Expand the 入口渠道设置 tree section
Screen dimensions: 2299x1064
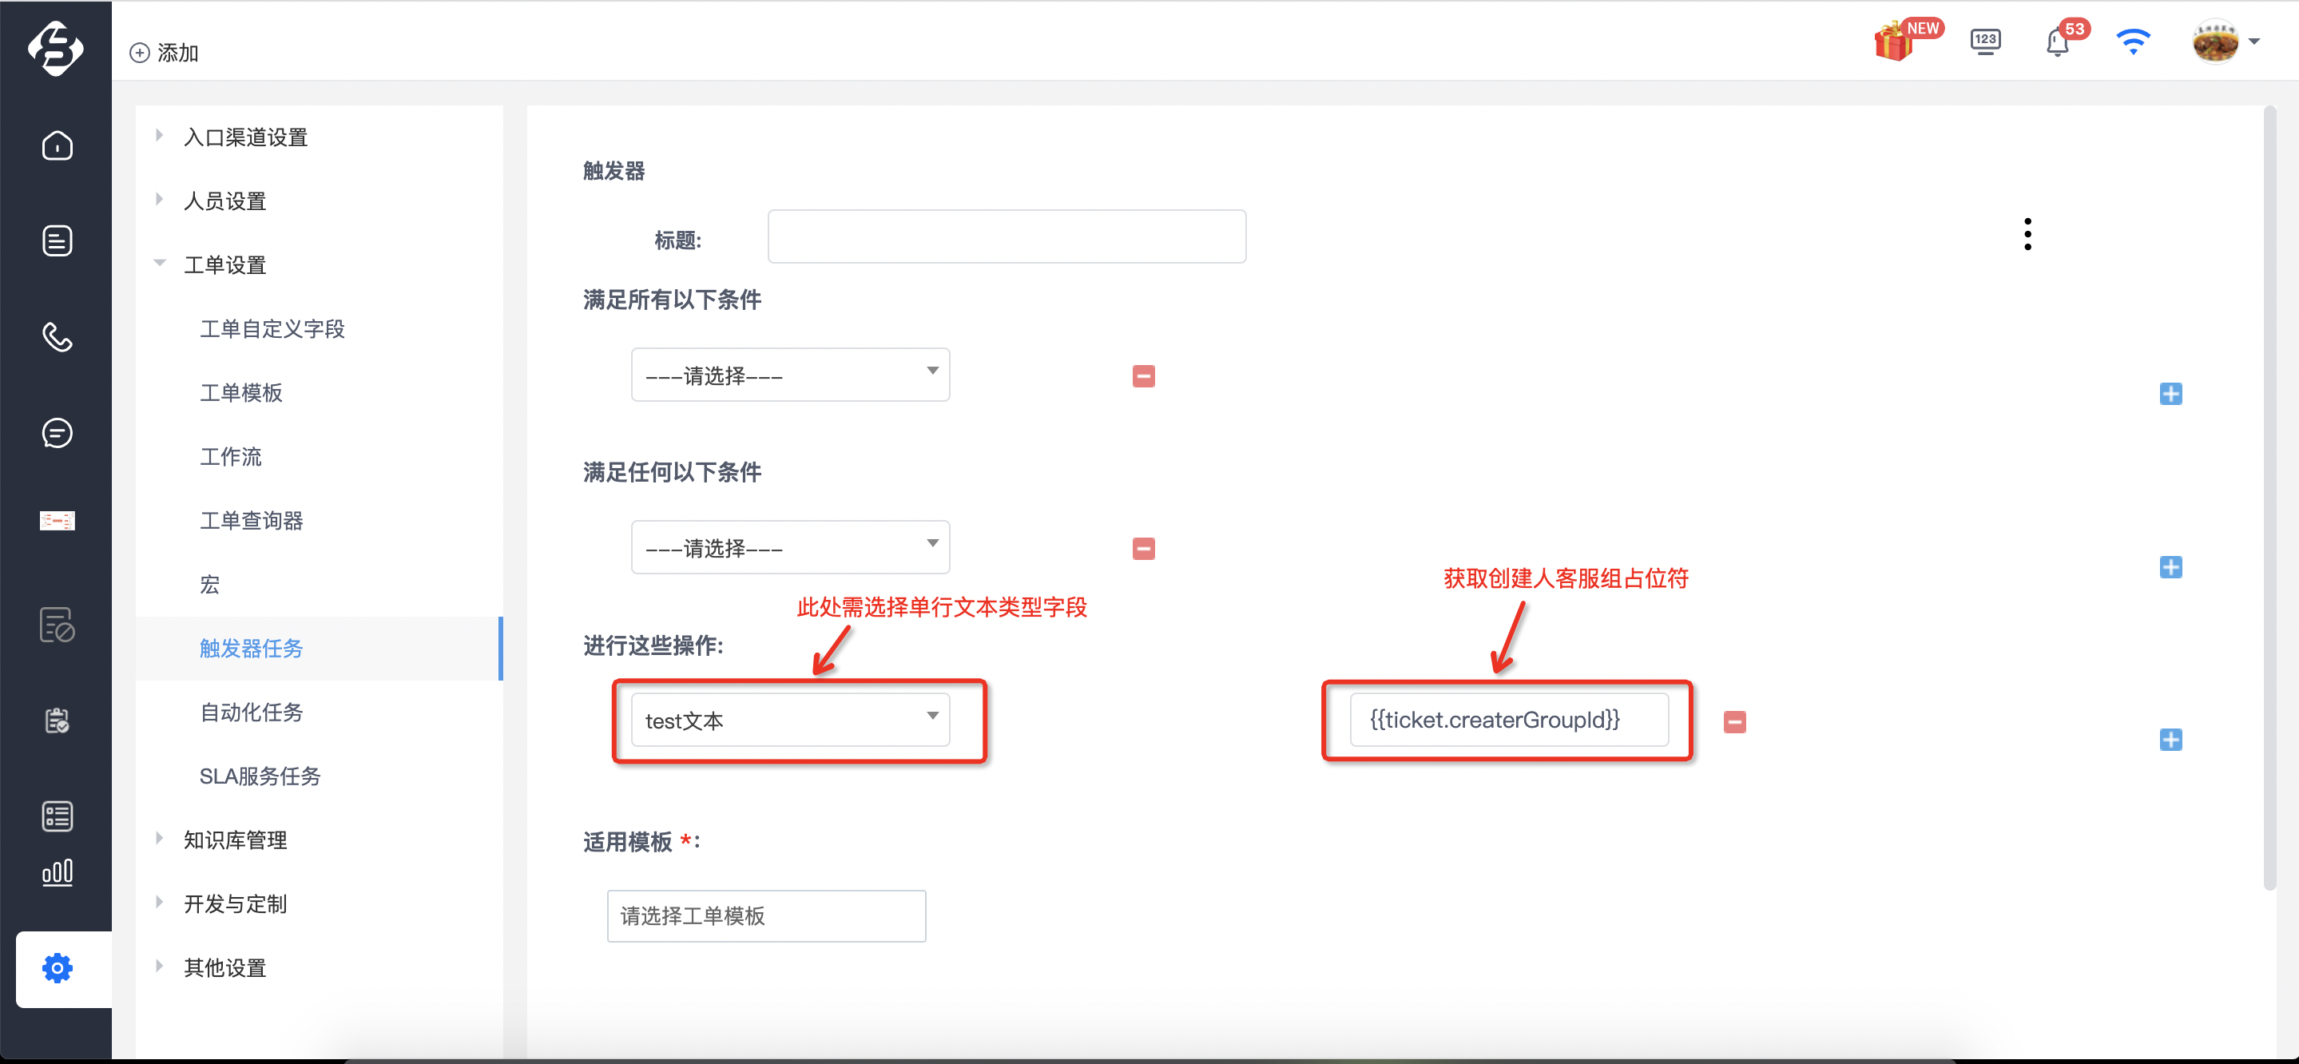pos(244,137)
